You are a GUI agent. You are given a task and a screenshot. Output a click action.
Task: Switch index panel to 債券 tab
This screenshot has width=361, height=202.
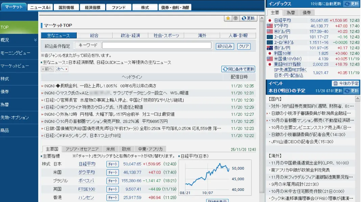[x=307, y=12]
